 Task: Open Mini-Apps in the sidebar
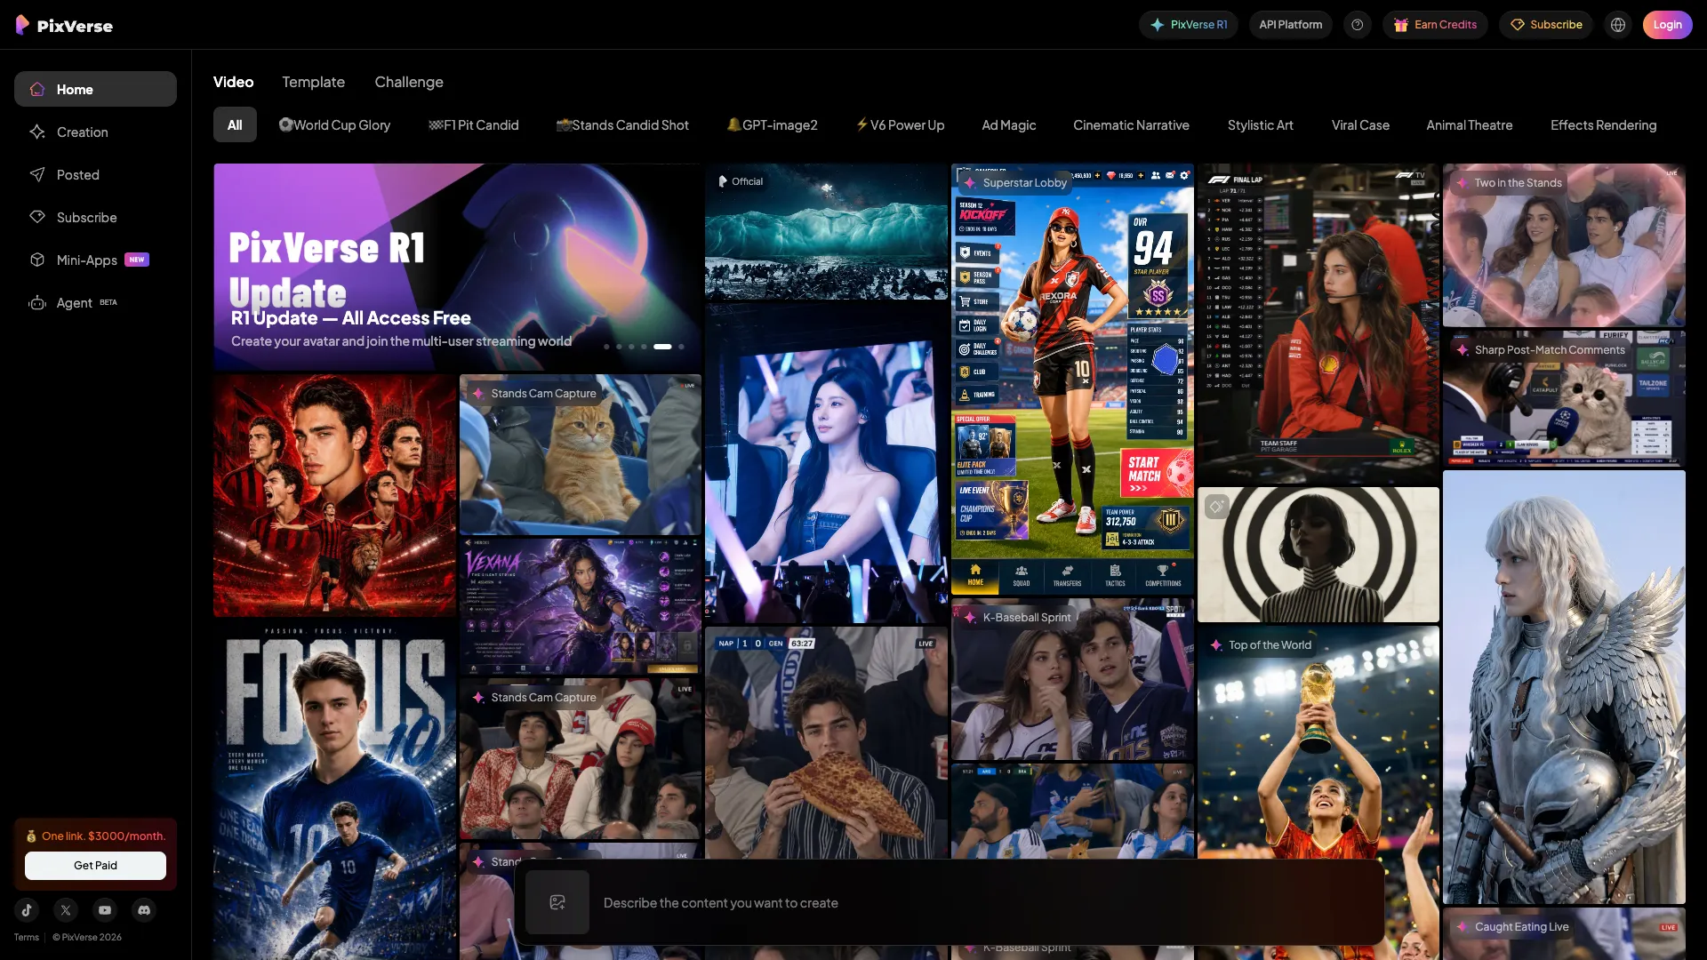pos(95,260)
